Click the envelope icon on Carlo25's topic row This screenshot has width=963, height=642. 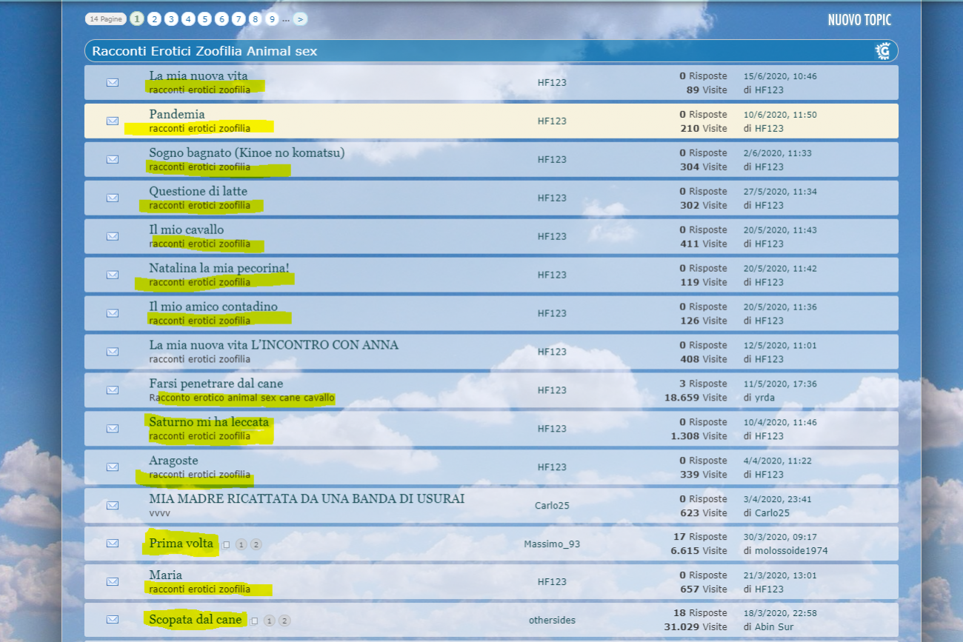[113, 506]
